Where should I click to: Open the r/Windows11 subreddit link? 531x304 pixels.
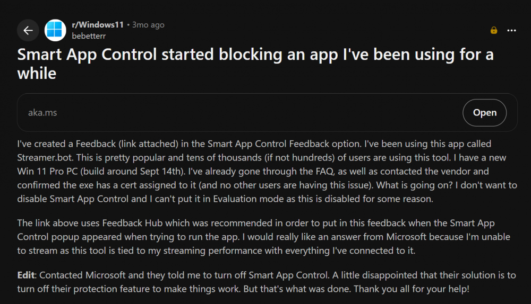[97, 25]
